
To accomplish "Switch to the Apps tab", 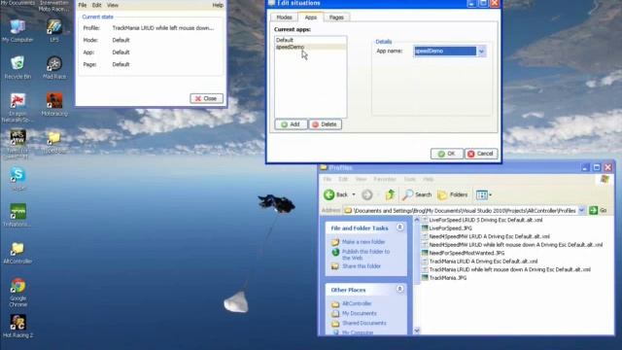I will (311, 17).
